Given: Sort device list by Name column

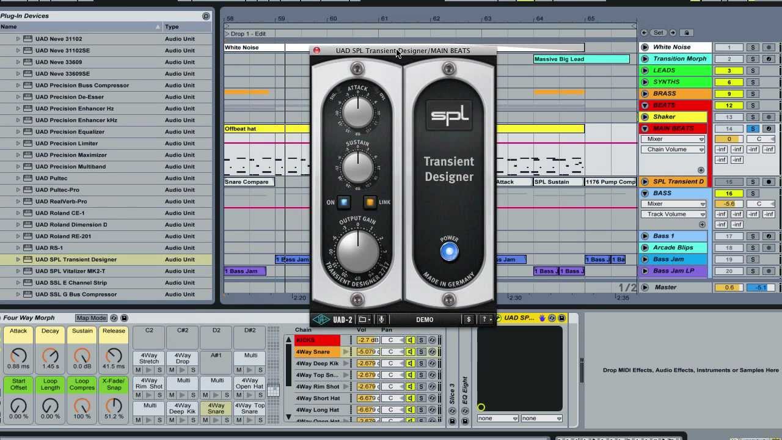Looking at the screenshot, I should [81, 27].
